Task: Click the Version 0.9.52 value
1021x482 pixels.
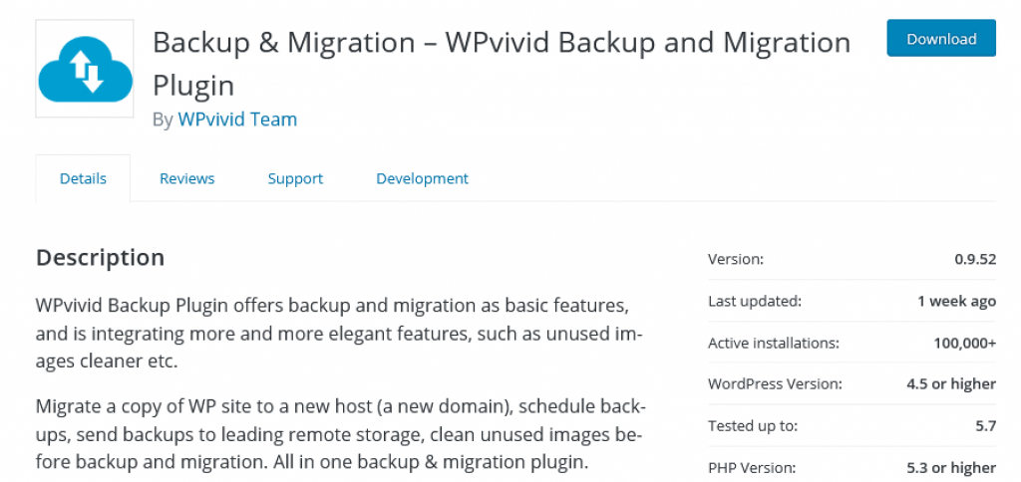Action: (975, 259)
